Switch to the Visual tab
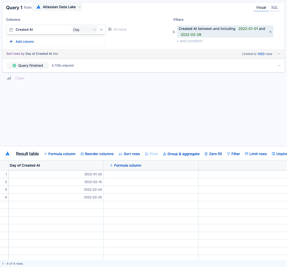Viewport: 287px width, 267px height. [261, 7]
